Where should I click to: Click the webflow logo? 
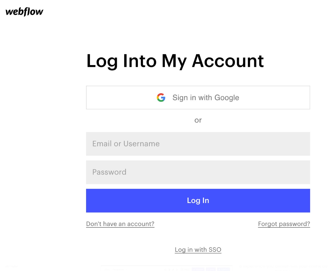pyautogui.click(x=24, y=12)
